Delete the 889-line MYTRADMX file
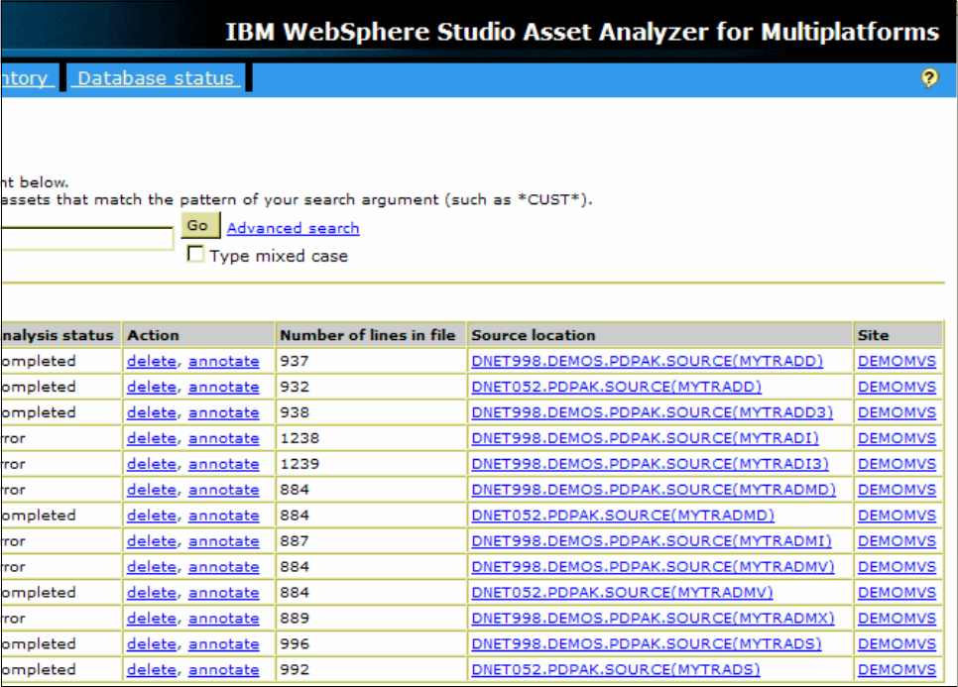Viewport: 958px width, 687px height. click(152, 618)
